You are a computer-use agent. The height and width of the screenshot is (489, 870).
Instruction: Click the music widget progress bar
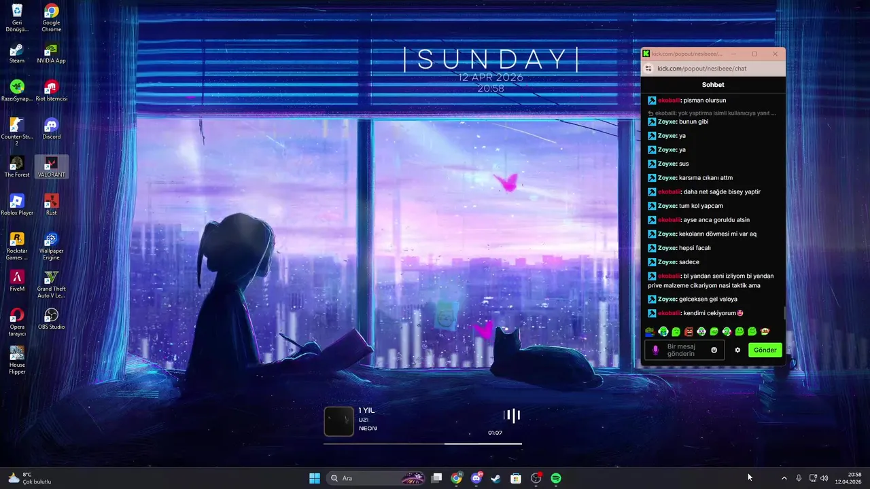point(423,443)
